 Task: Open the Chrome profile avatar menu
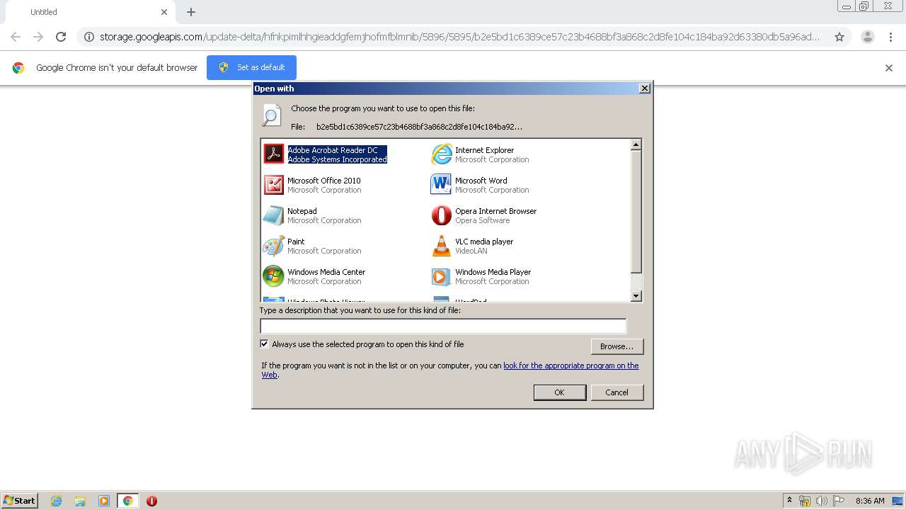[x=867, y=37]
